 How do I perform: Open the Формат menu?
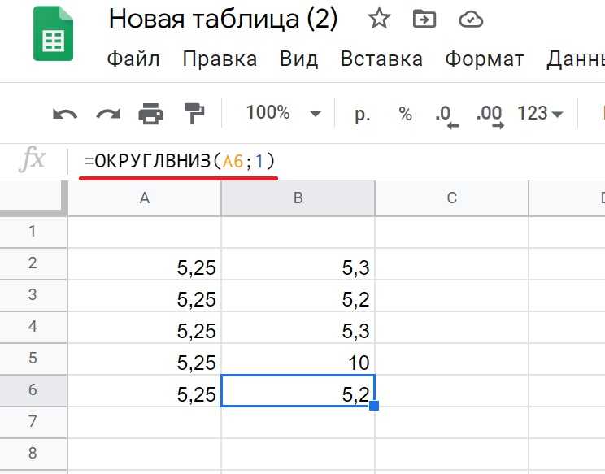point(485,59)
